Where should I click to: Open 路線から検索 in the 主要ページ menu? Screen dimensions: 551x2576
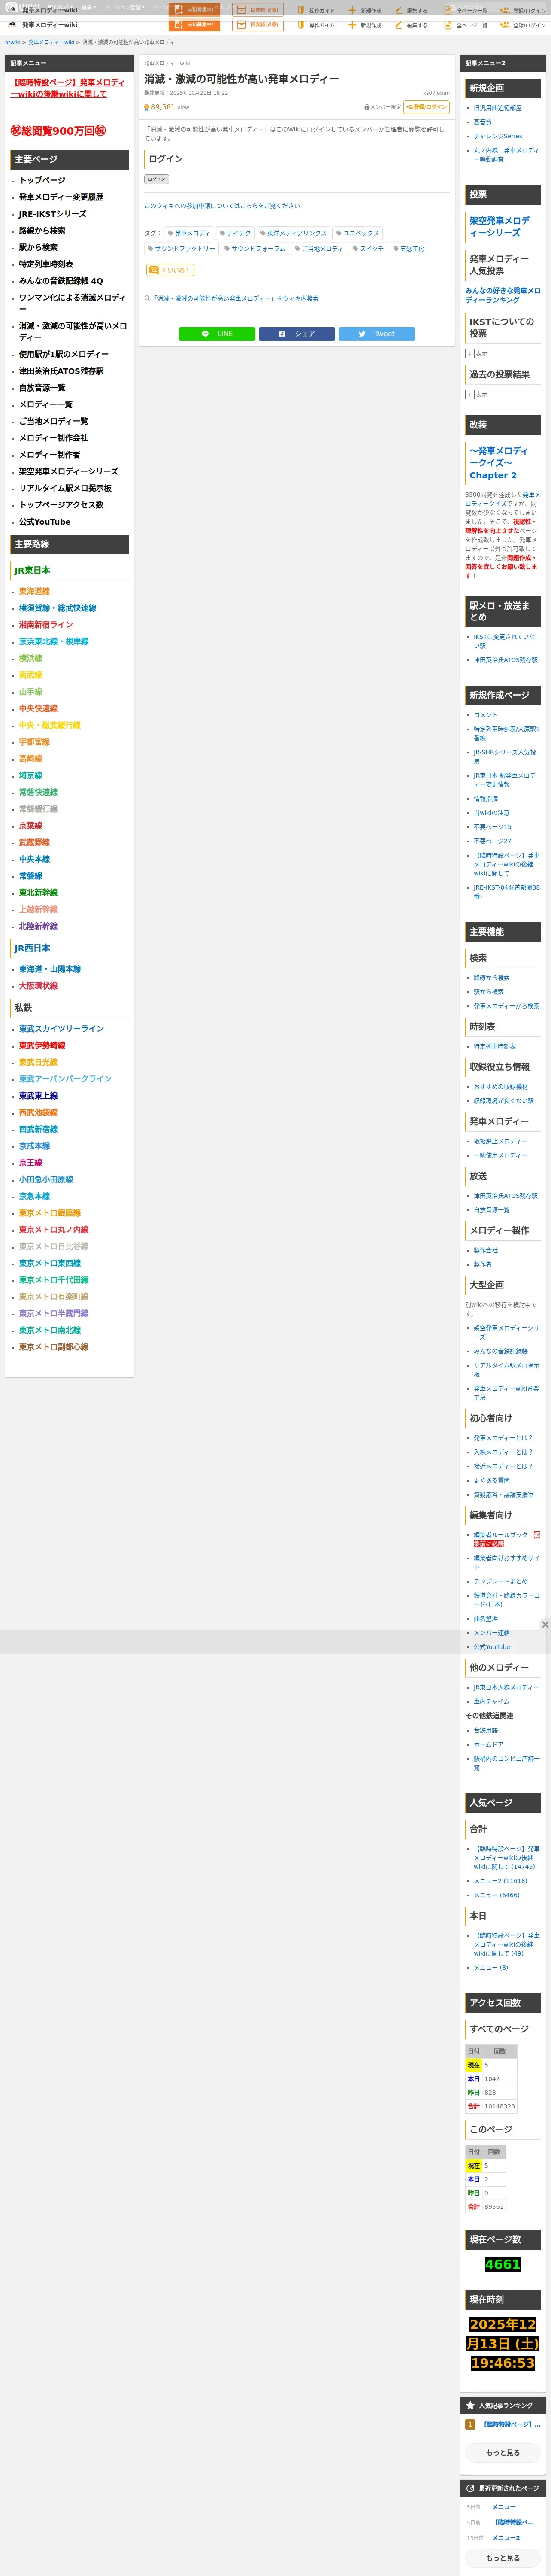(x=42, y=230)
